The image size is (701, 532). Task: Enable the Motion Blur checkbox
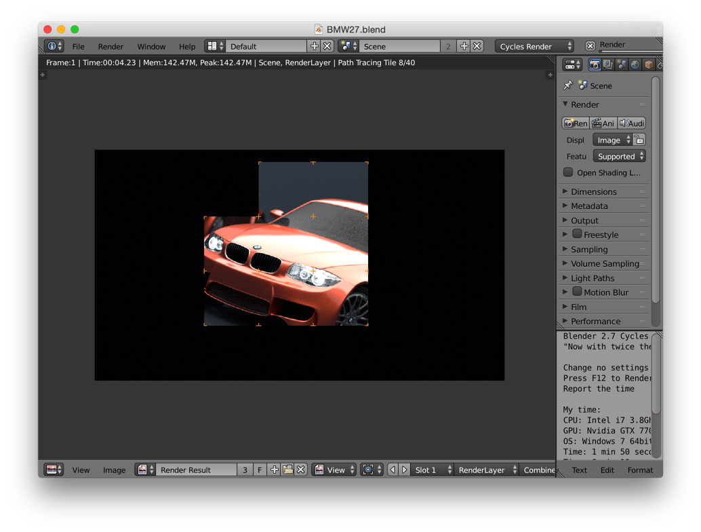pyautogui.click(x=577, y=292)
